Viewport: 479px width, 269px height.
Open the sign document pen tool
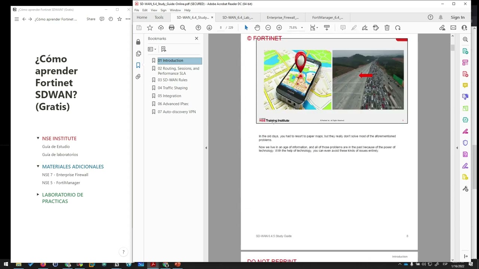click(x=365, y=28)
